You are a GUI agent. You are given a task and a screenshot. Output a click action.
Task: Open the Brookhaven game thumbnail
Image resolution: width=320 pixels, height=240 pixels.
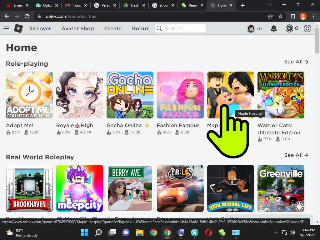coord(29,188)
